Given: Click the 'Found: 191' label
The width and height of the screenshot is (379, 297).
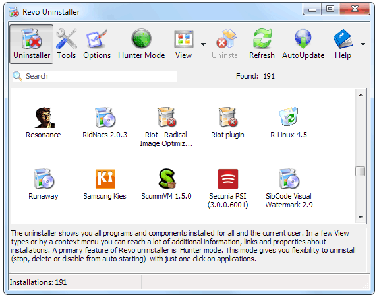Looking at the screenshot, I should coord(255,77).
